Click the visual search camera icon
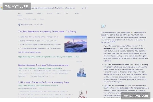The height and width of the screenshot is (102, 153). point(86,8)
